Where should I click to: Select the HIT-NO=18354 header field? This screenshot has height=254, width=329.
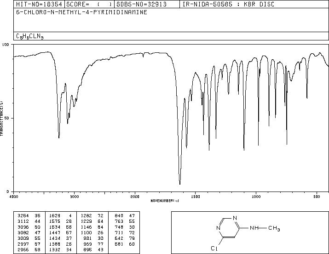pyautogui.click(x=39, y=4)
